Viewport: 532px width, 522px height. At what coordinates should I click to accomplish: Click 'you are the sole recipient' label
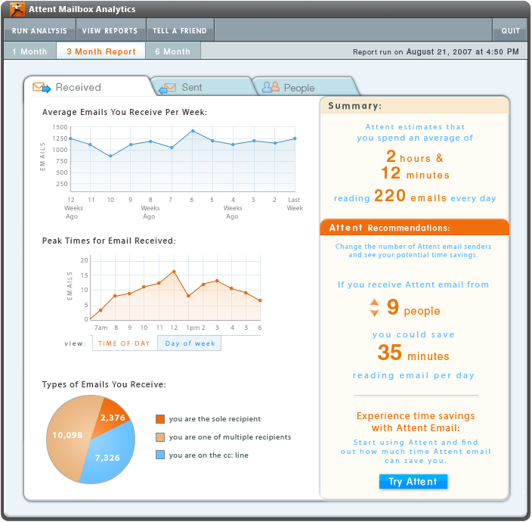tap(215, 419)
